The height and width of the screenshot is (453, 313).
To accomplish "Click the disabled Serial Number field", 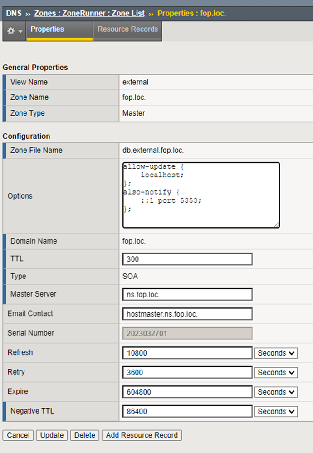I will pos(187,333).
